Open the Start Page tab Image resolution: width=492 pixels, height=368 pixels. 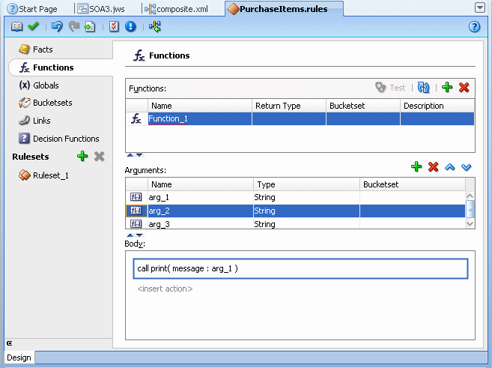[32, 9]
